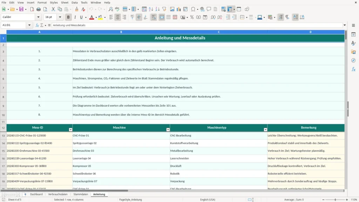Screen dimensions: 359x202
Task: Open Find & Replace tool
Action: tap(110, 9)
